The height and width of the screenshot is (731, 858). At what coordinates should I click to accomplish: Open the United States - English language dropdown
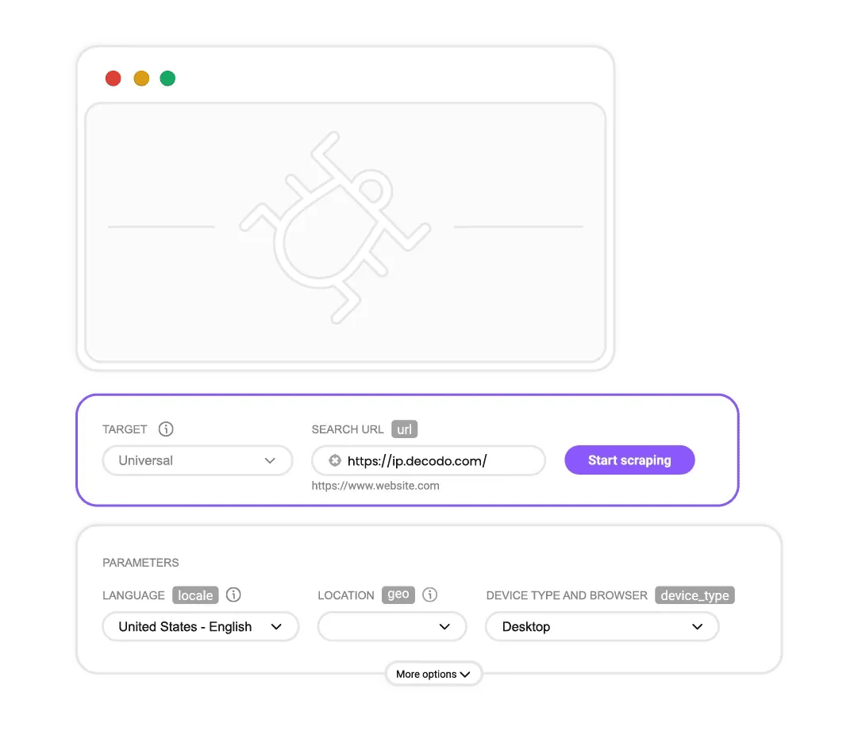[x=200, y=626]
